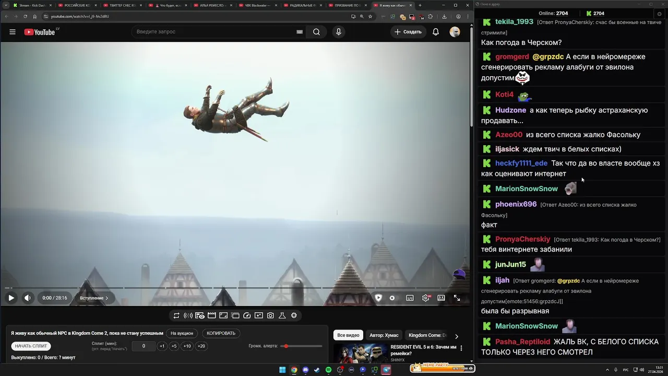
Task: Switch to ЧВК Blackwater browser tab
Action: pyautogui.click(x=257, y=5)
